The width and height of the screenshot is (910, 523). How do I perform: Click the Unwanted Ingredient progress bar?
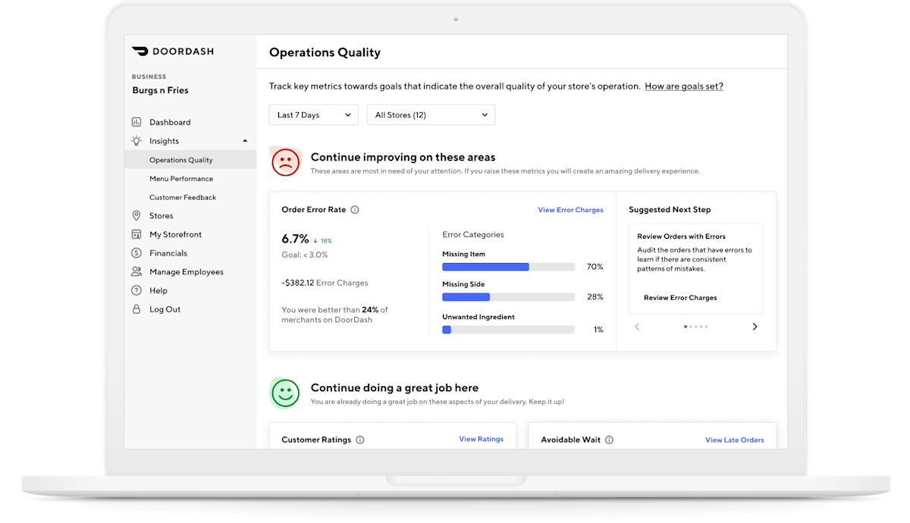pos(508,330)
